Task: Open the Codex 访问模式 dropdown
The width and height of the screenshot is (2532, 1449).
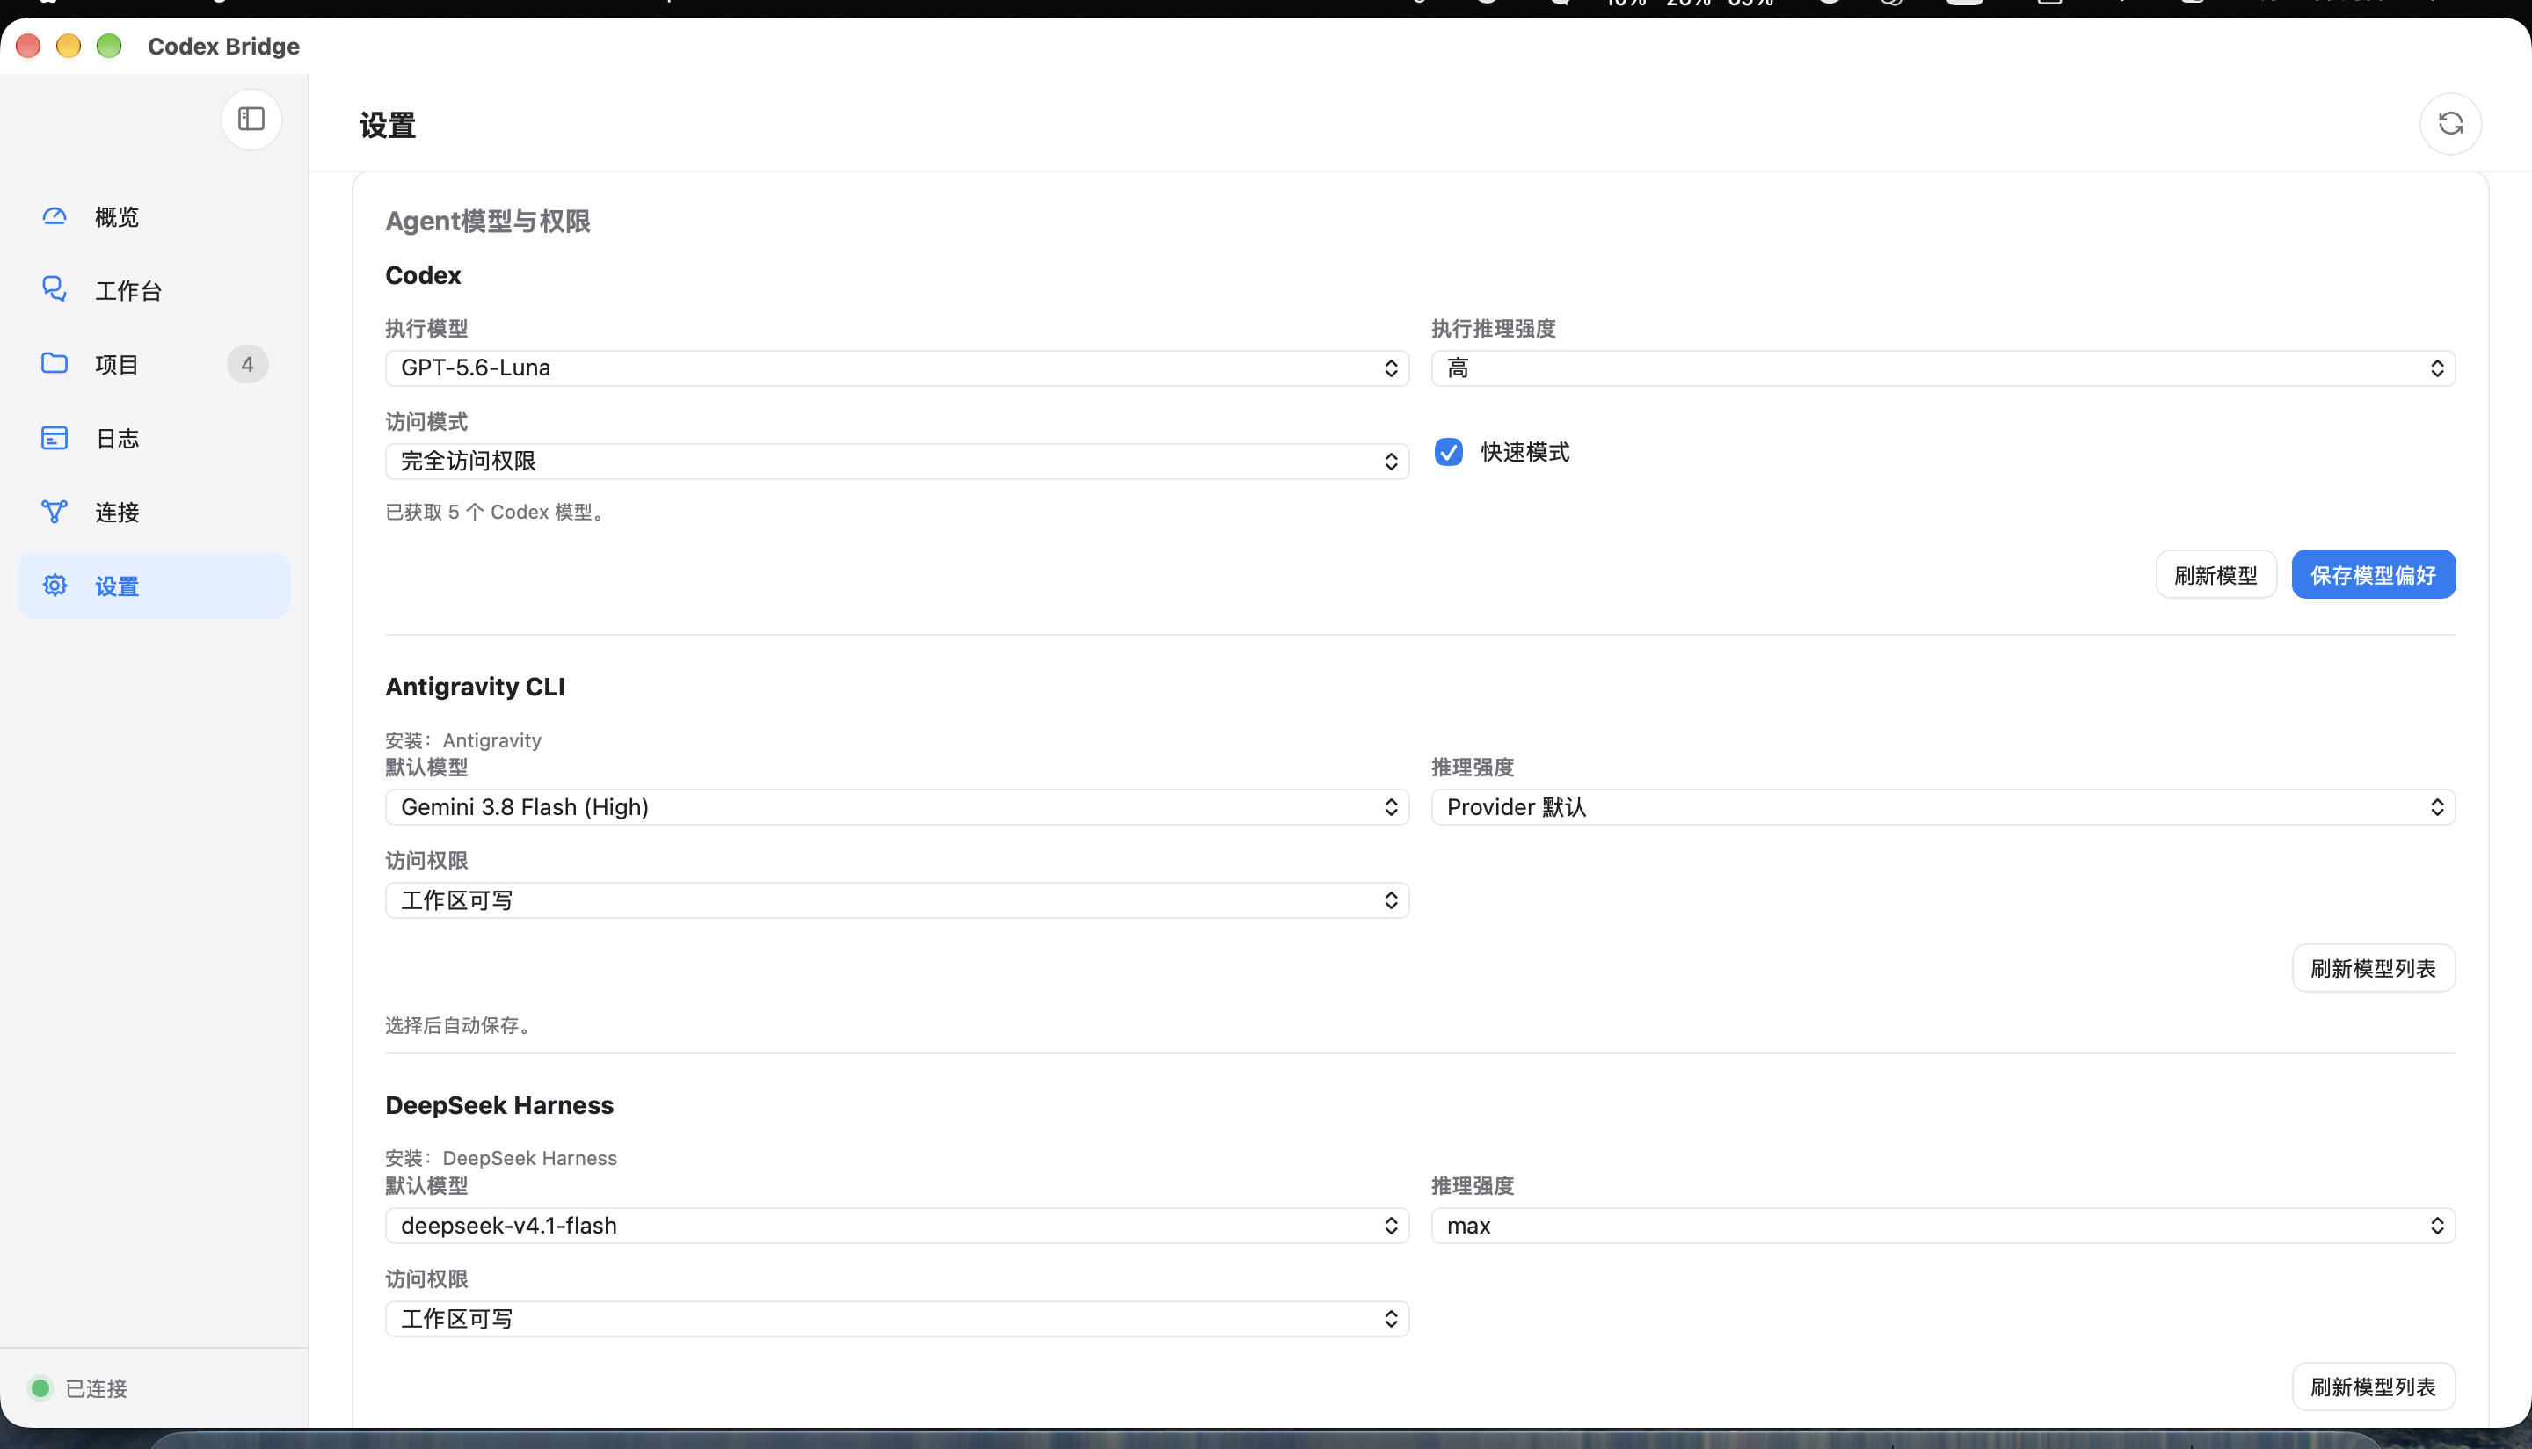Action: (x=898, y=461)
